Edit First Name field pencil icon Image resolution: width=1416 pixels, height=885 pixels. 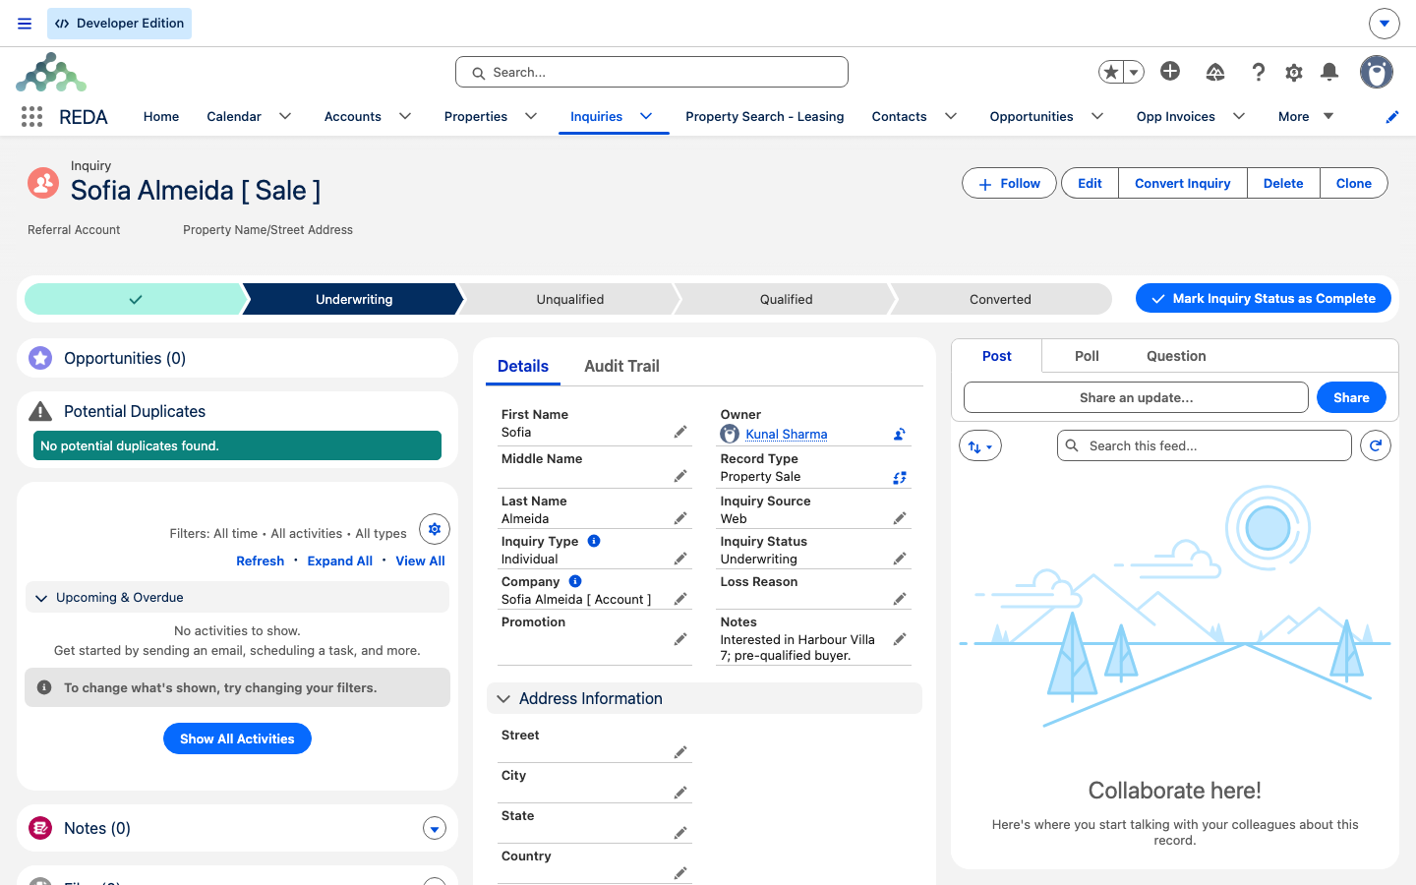click(680, 432)
